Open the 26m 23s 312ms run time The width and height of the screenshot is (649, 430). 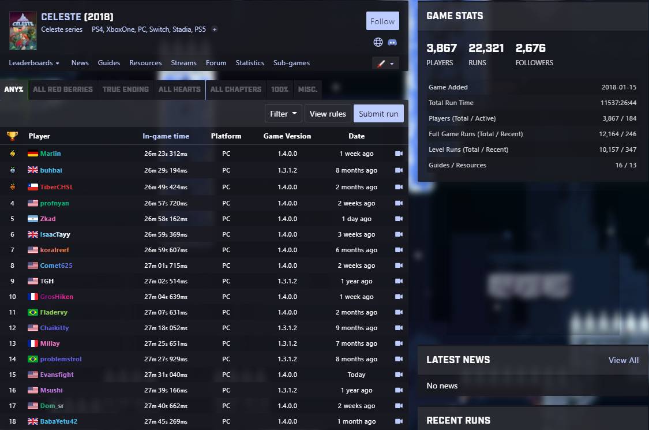point(166,154)
